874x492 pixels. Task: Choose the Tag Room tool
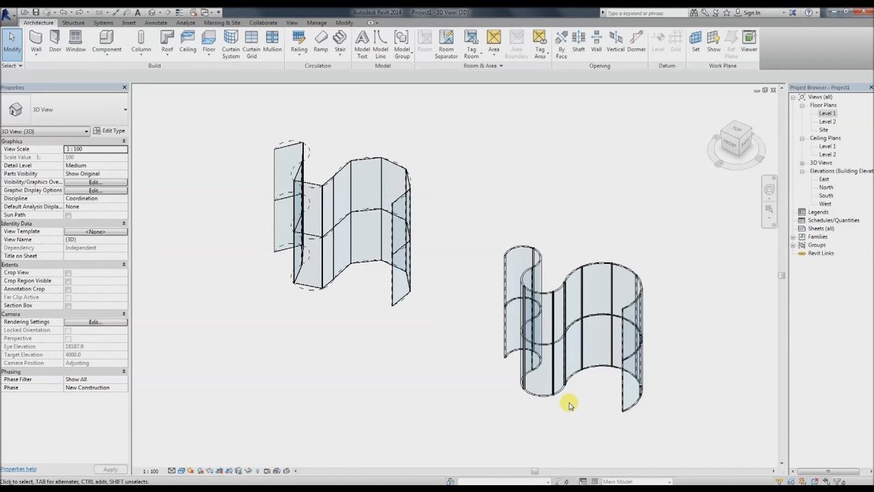(471, 45)
